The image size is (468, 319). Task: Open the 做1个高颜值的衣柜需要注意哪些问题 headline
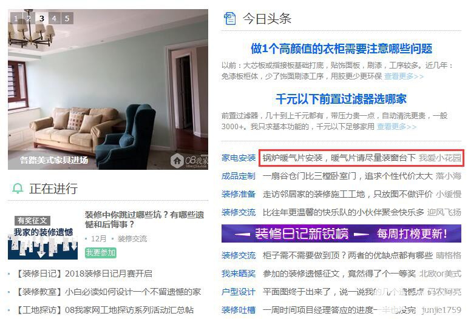tap(341, 49)
